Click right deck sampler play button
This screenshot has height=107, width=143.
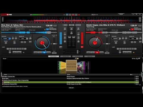pyautogui.click(x=135, y=42)
